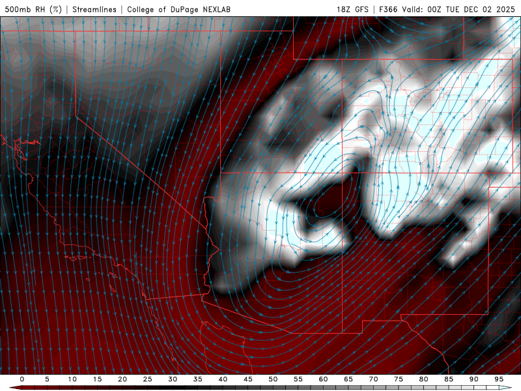Select the "18Z GFS" model run label
The height and width of the screenshot is (391, 521).
[x=352, y=9]
